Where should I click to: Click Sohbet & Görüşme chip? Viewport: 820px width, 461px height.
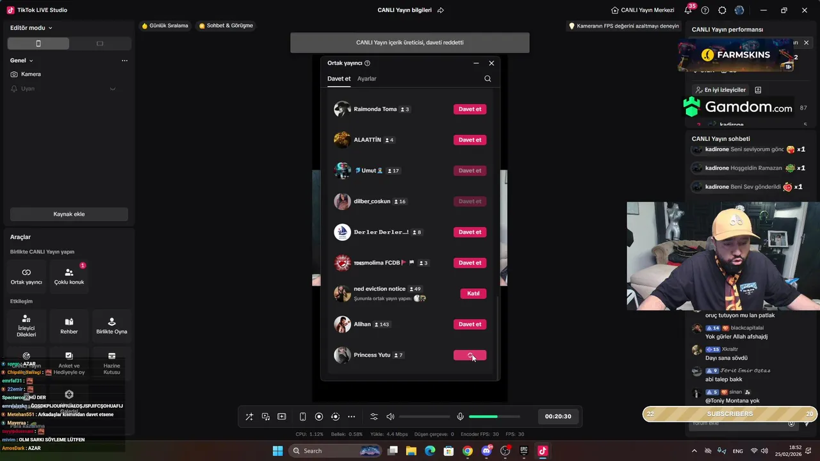(226, 26)
